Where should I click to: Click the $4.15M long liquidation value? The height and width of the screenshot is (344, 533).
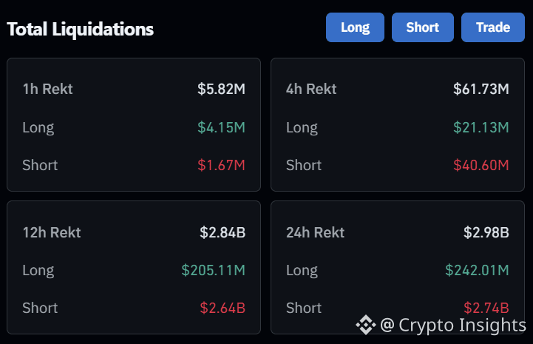221,127
